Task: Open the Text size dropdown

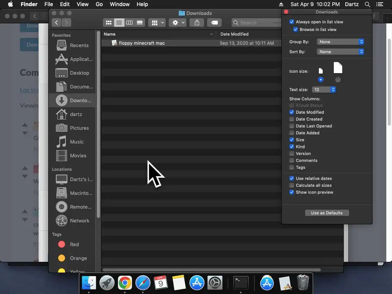Action: click(324, 90)
